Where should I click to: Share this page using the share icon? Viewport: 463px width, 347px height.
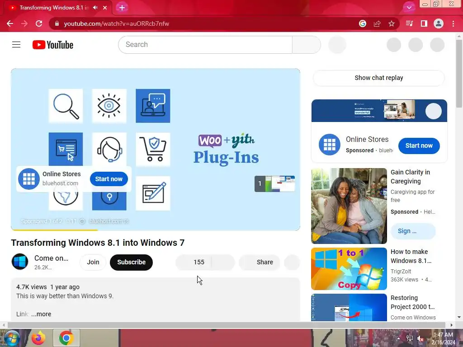click(377, 23)
